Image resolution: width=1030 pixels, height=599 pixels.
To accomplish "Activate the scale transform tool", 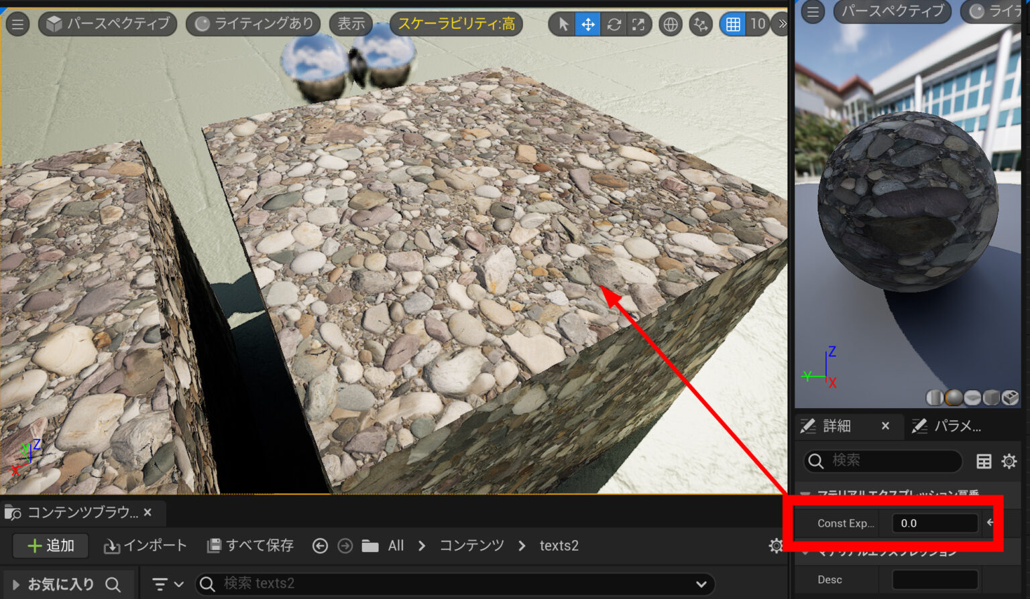I will coord(638,24).
